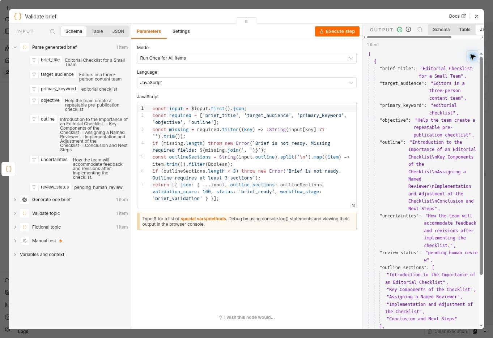Open the output info icon

(x=408, y=30)
